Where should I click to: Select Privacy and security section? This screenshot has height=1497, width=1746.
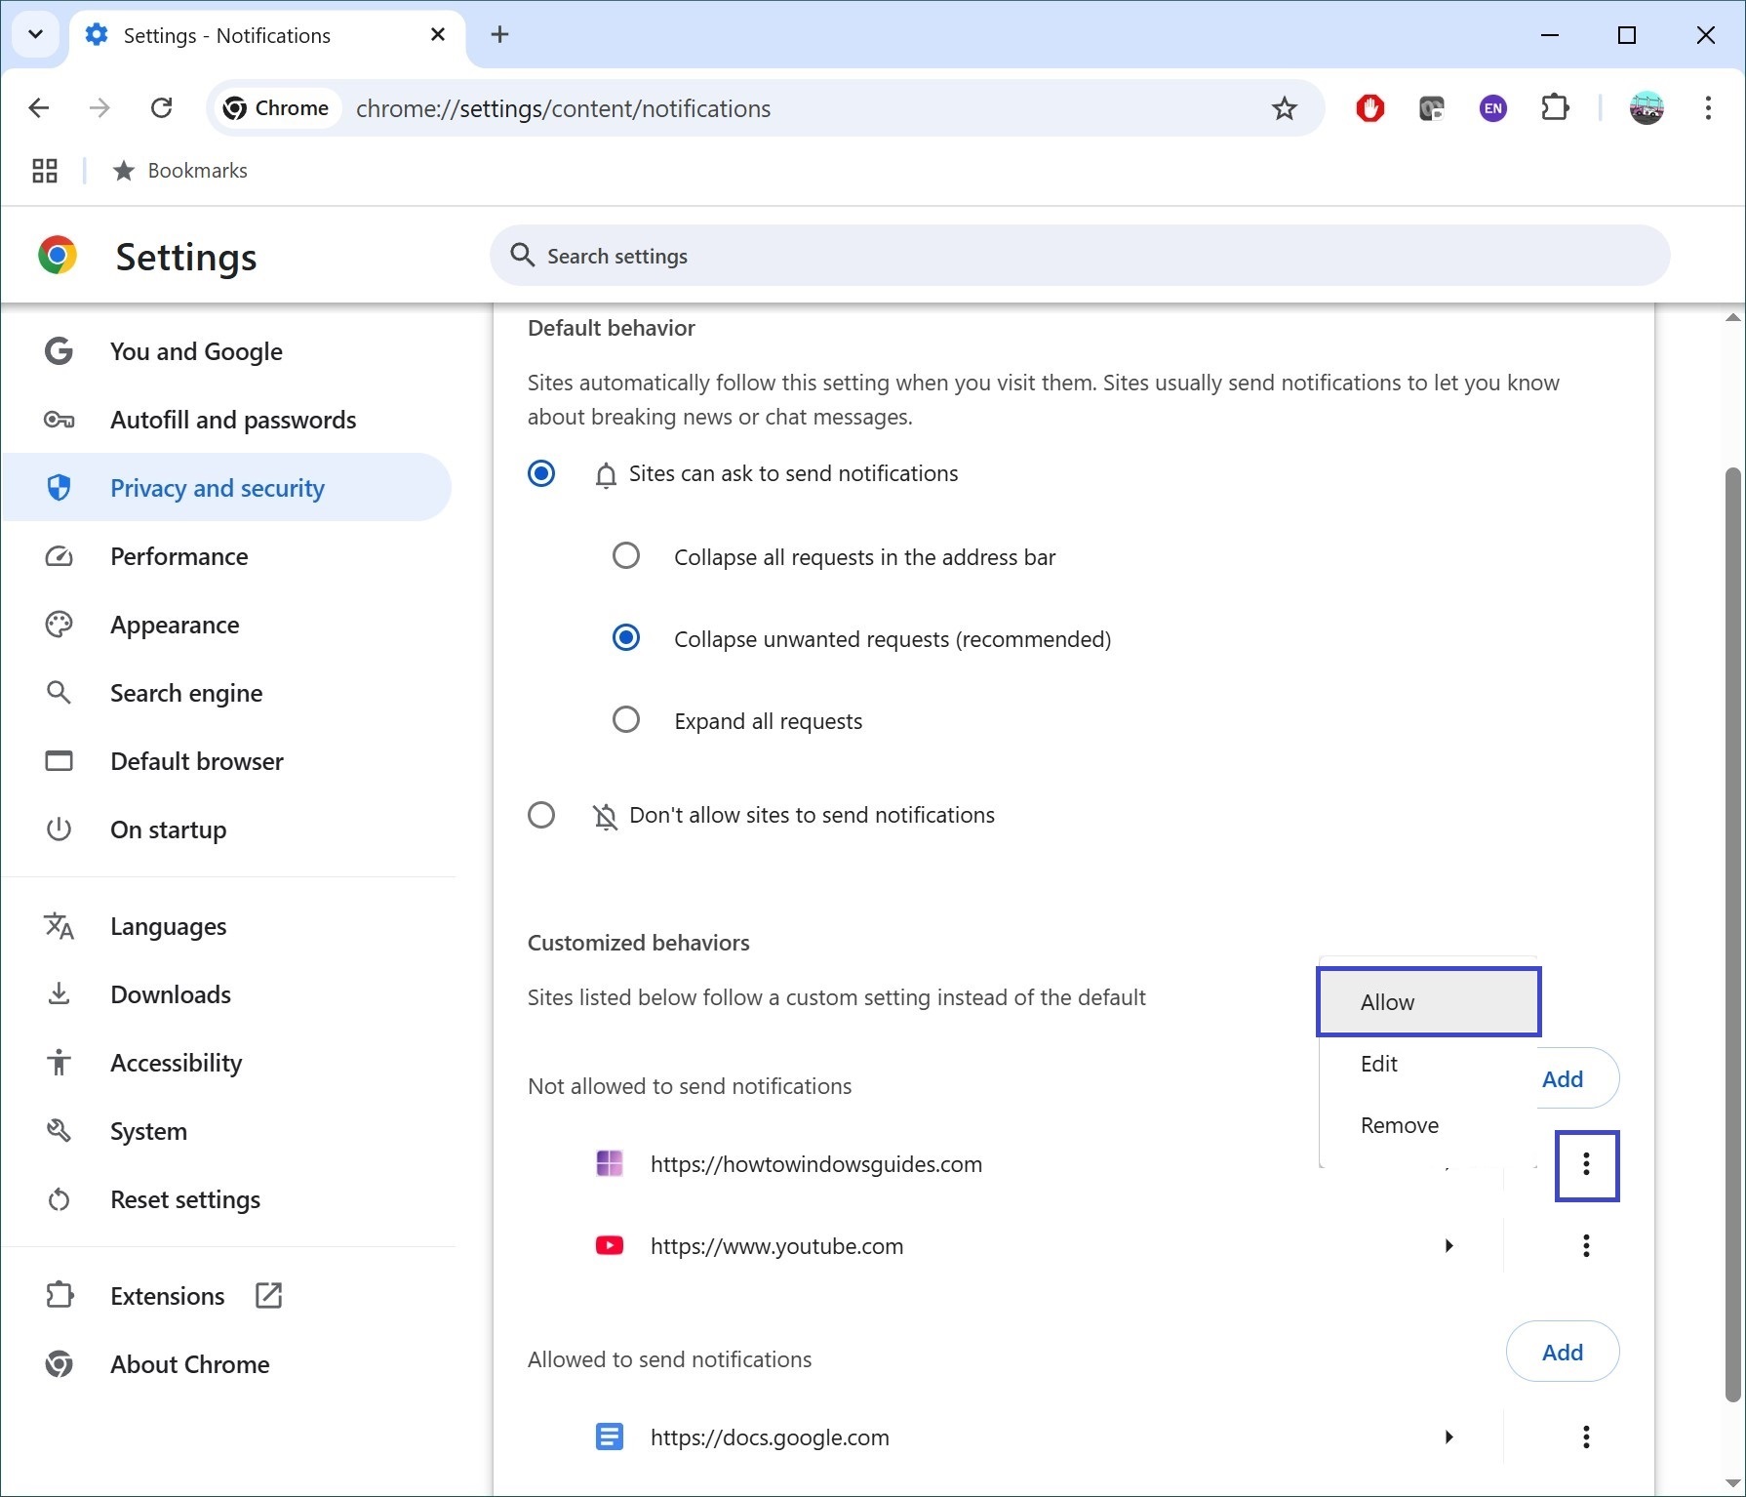(226, 487)
